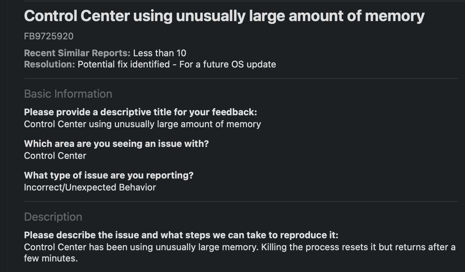
Task: Select the 'Potential fix identified' resolution text
Action: 124,65
